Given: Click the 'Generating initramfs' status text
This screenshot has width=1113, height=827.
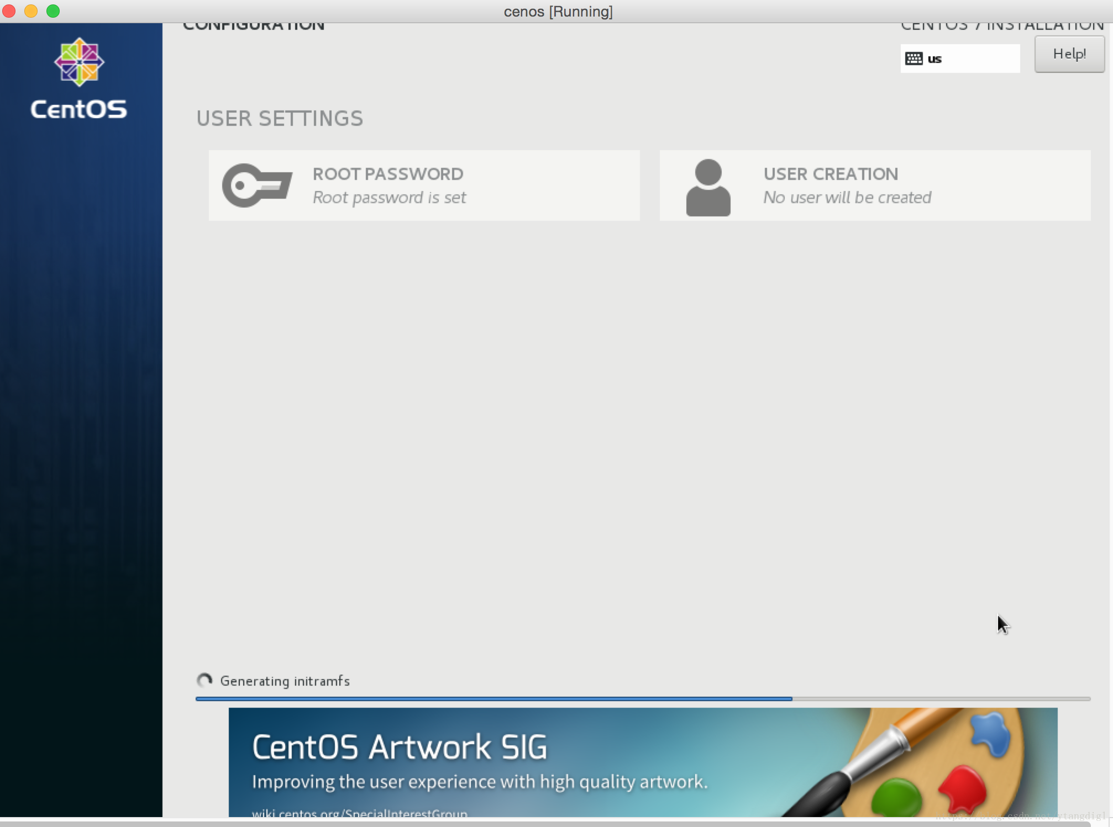Looking at the screenshot, I should [285, 681].
